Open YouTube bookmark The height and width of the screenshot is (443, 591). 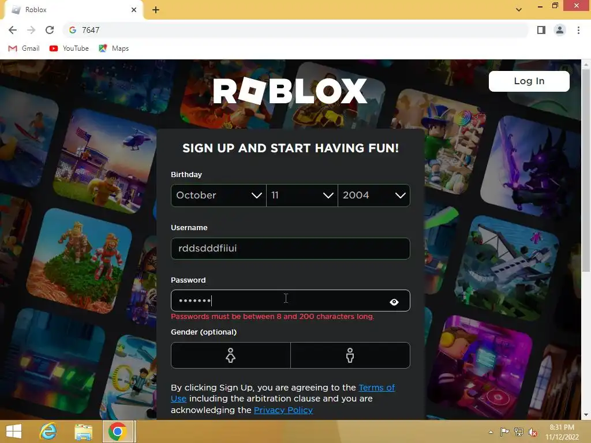click(69, 48)
